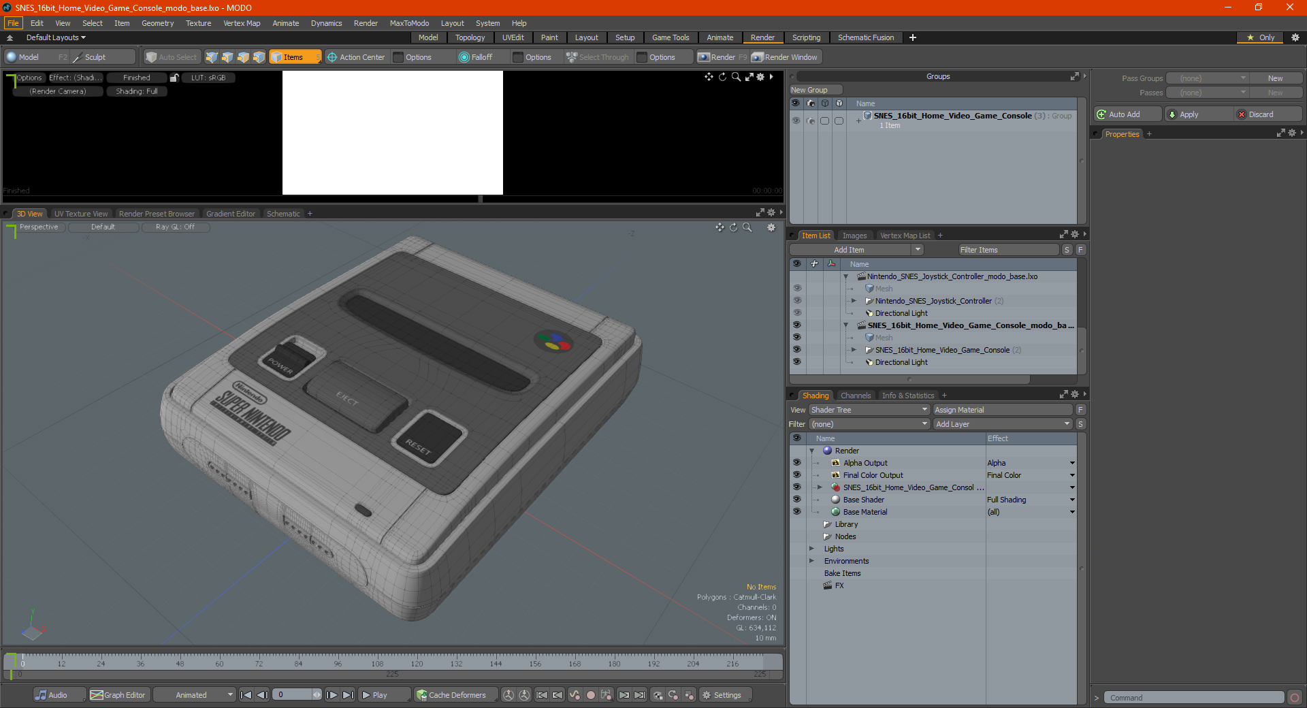
Task: Switch to the Channels tab
Action: point(855,396)
